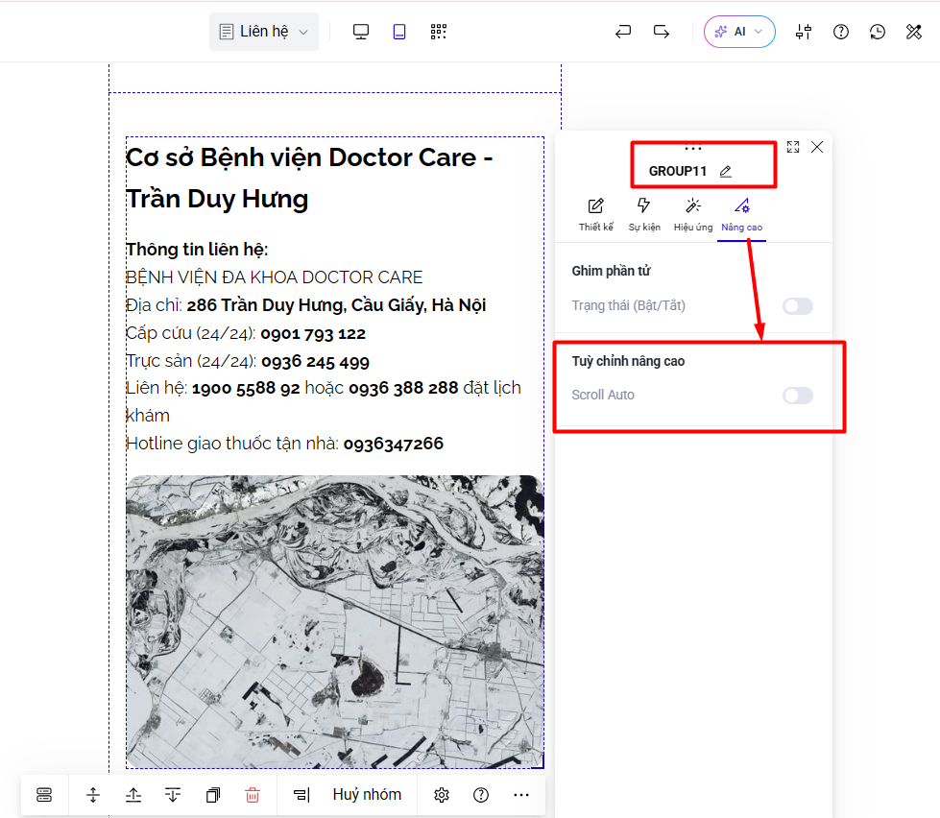Screen dimensions: 940x818
Task: Click the redo arrow
Action: pos(662,32)
